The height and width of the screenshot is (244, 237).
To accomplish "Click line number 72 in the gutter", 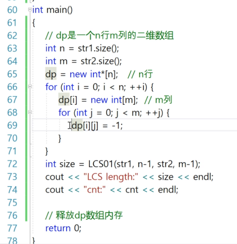I will [12, 164].
